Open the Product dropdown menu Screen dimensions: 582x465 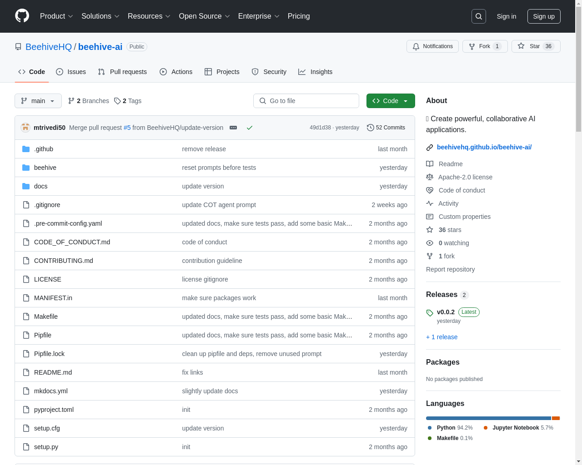56,16
